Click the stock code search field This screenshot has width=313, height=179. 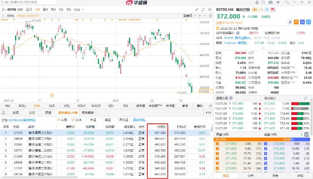[28, 2]
